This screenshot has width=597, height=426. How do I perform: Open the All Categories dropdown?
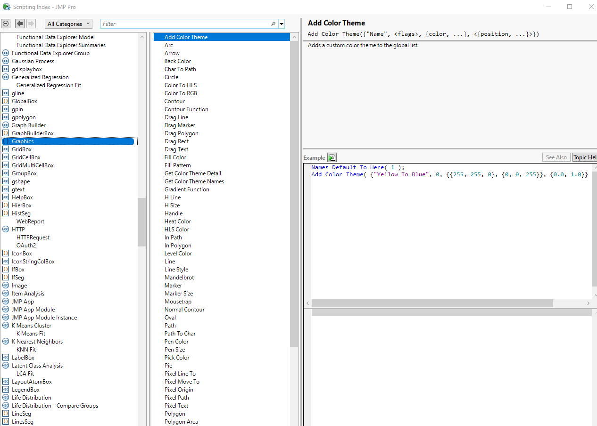coord(68,23)
